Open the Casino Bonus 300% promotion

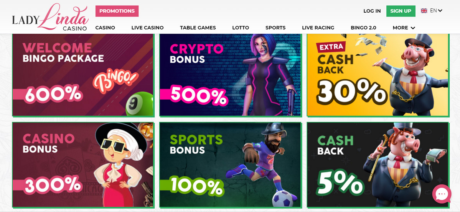click(x=83, y=165)
